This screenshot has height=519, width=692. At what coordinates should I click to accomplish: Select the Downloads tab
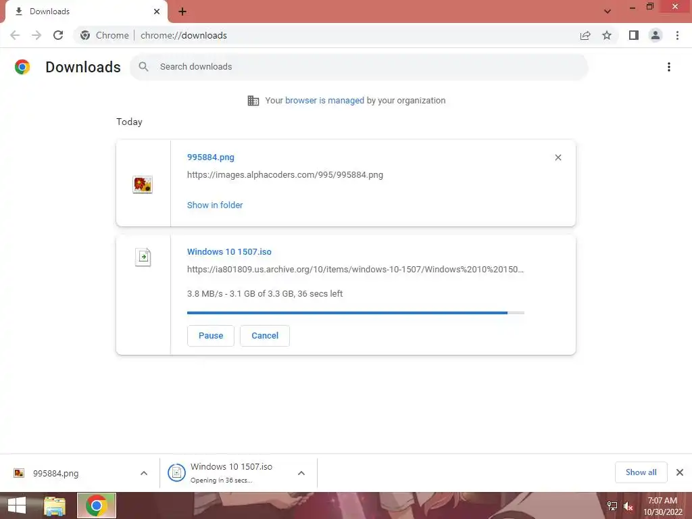[86, 11]
